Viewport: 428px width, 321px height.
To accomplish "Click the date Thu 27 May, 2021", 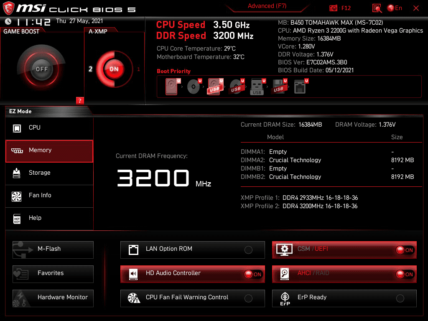I will 79,21.
